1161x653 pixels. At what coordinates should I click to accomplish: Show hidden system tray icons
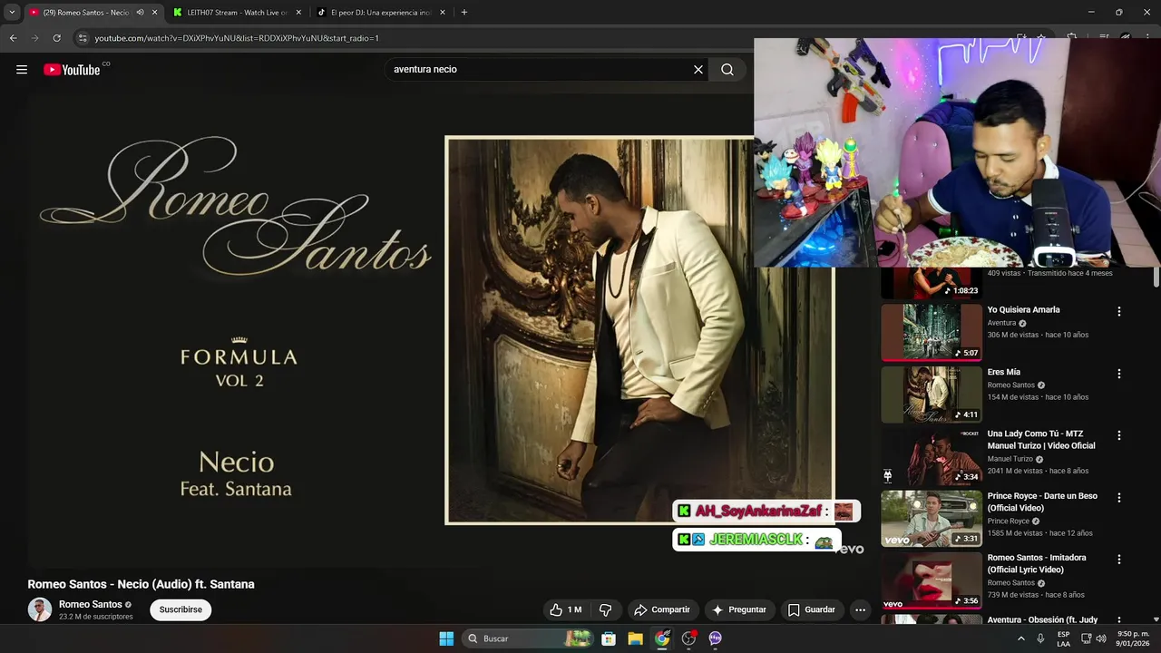(x=1021, y=638)
